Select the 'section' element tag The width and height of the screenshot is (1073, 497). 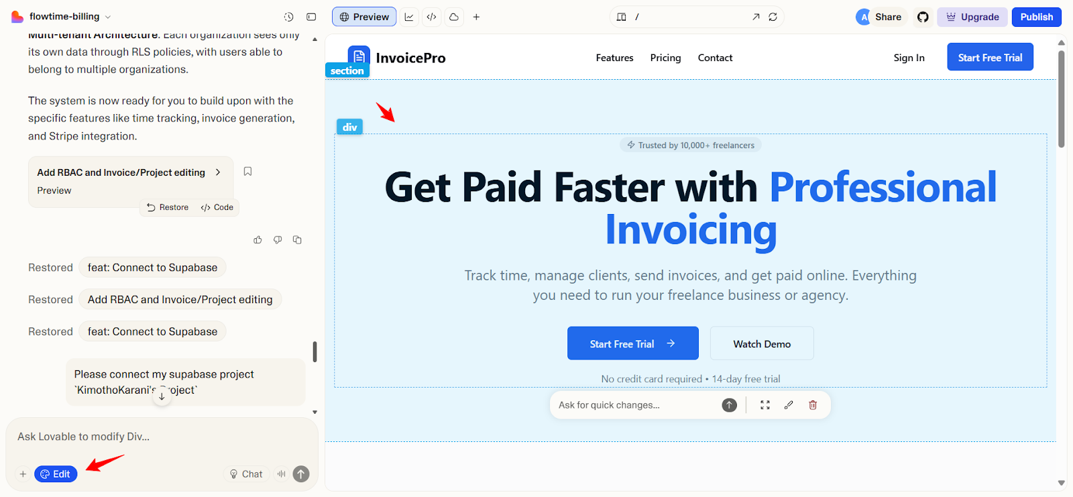point(347,70)
